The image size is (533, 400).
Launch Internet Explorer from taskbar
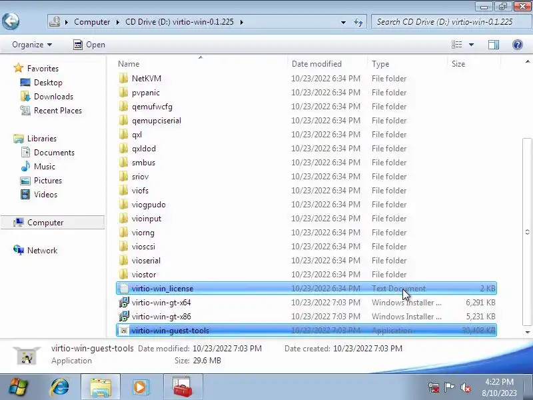click(x=60, y=387)
